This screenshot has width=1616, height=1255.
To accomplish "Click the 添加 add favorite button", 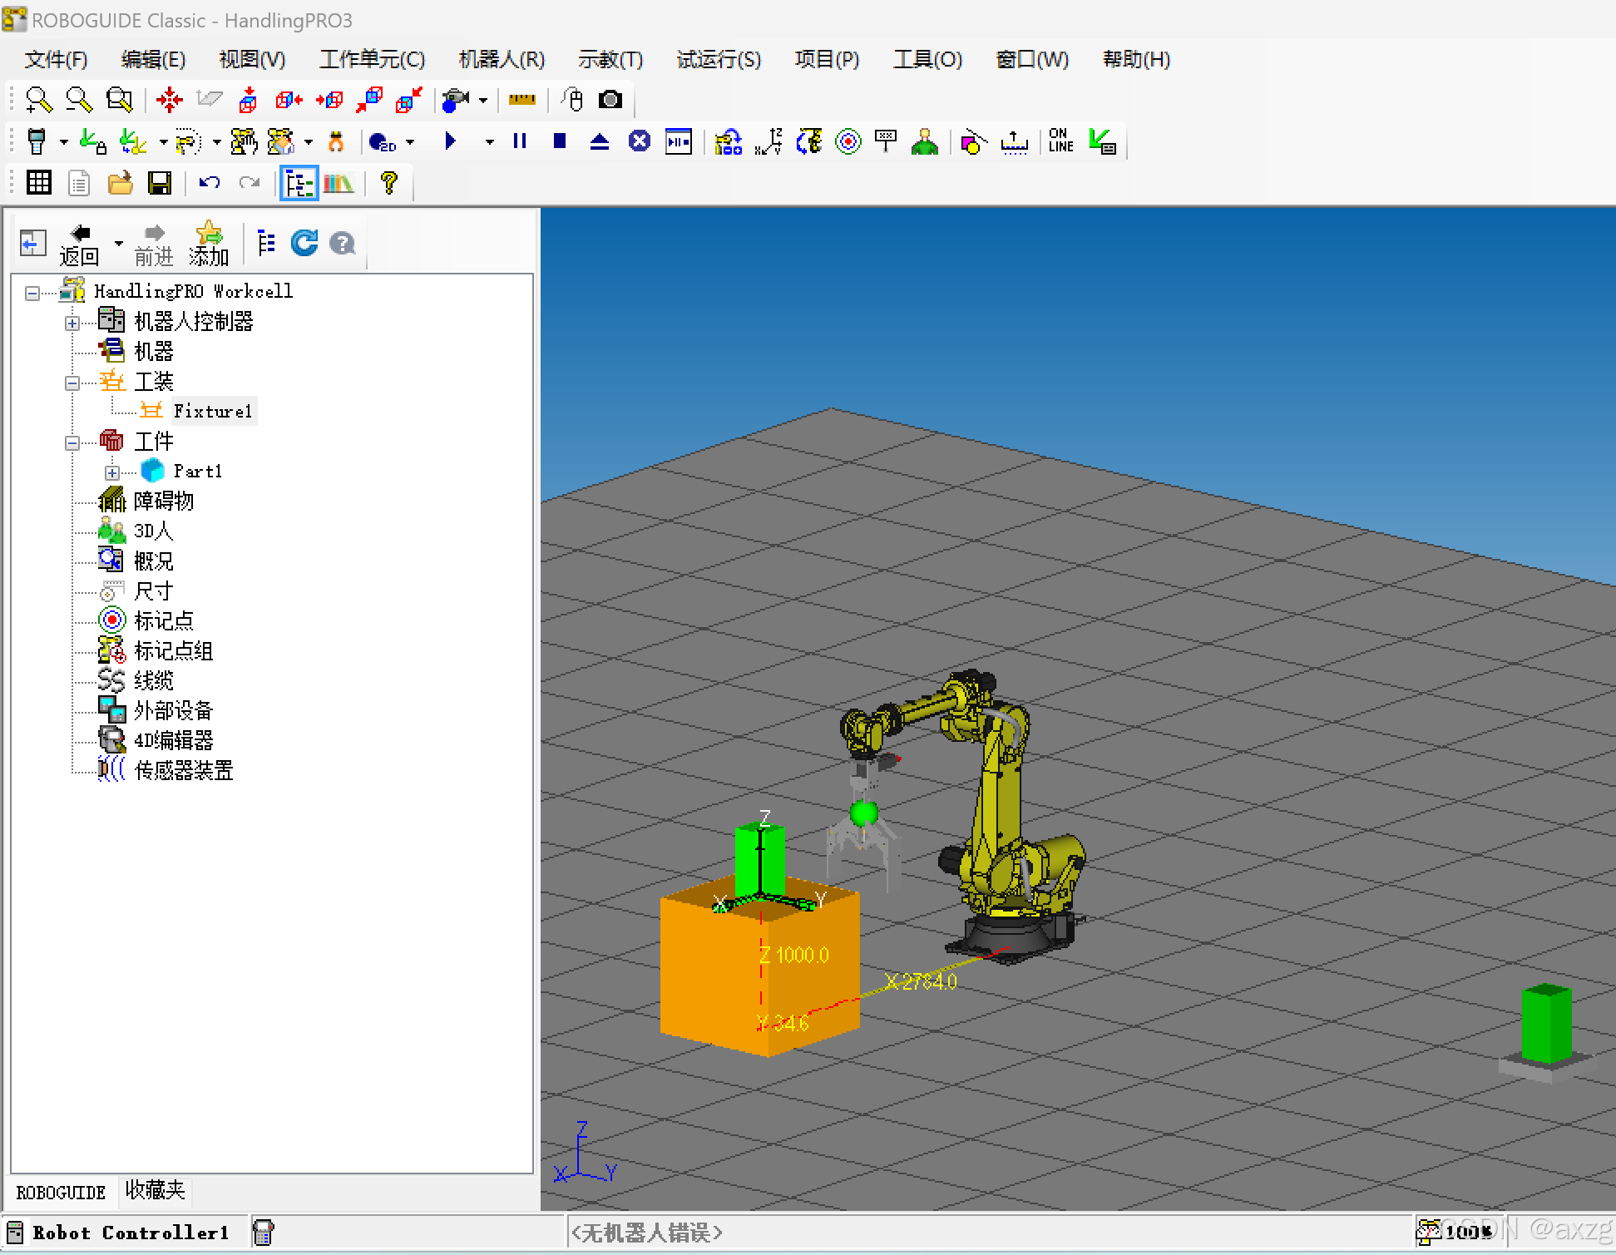I will (208, 245).
